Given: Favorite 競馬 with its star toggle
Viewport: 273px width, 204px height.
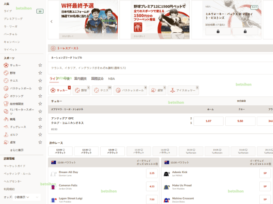Looking at the screenshot, I should coord(40,119).
